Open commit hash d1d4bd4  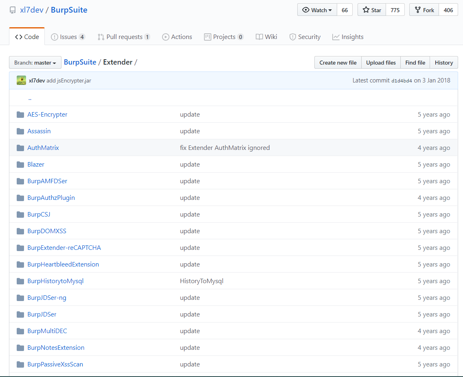tap(402, 81)
